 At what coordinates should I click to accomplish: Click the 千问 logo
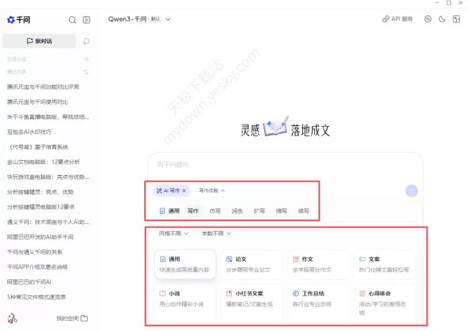(x=19, y=19)
